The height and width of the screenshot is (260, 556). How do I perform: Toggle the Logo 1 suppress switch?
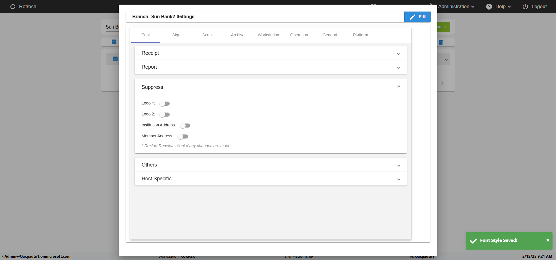tap(164, 104)
